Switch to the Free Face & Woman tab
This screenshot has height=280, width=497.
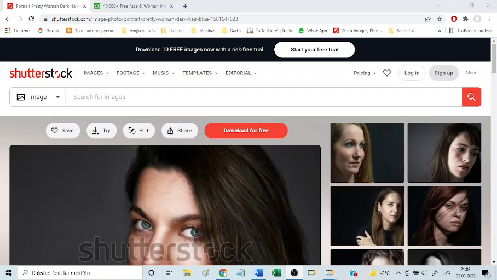pos(131,6)
